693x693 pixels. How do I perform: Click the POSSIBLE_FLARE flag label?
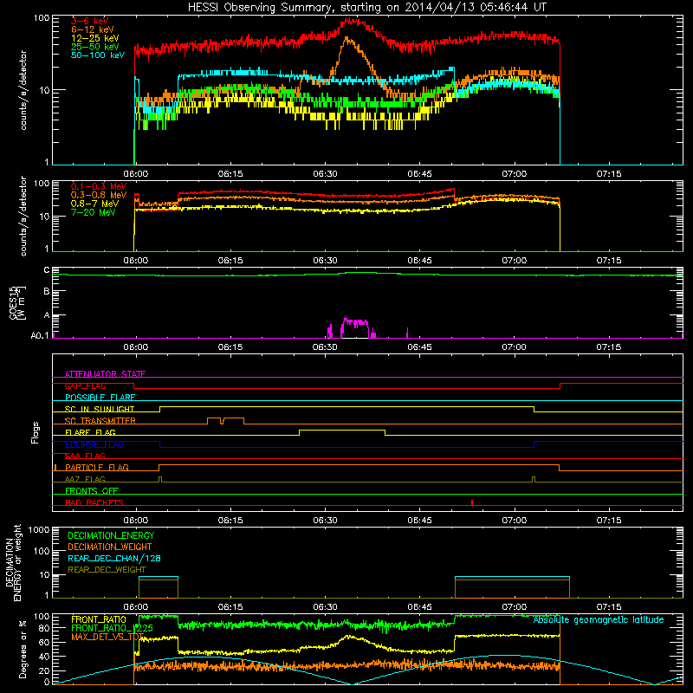[x=100, y=398]
